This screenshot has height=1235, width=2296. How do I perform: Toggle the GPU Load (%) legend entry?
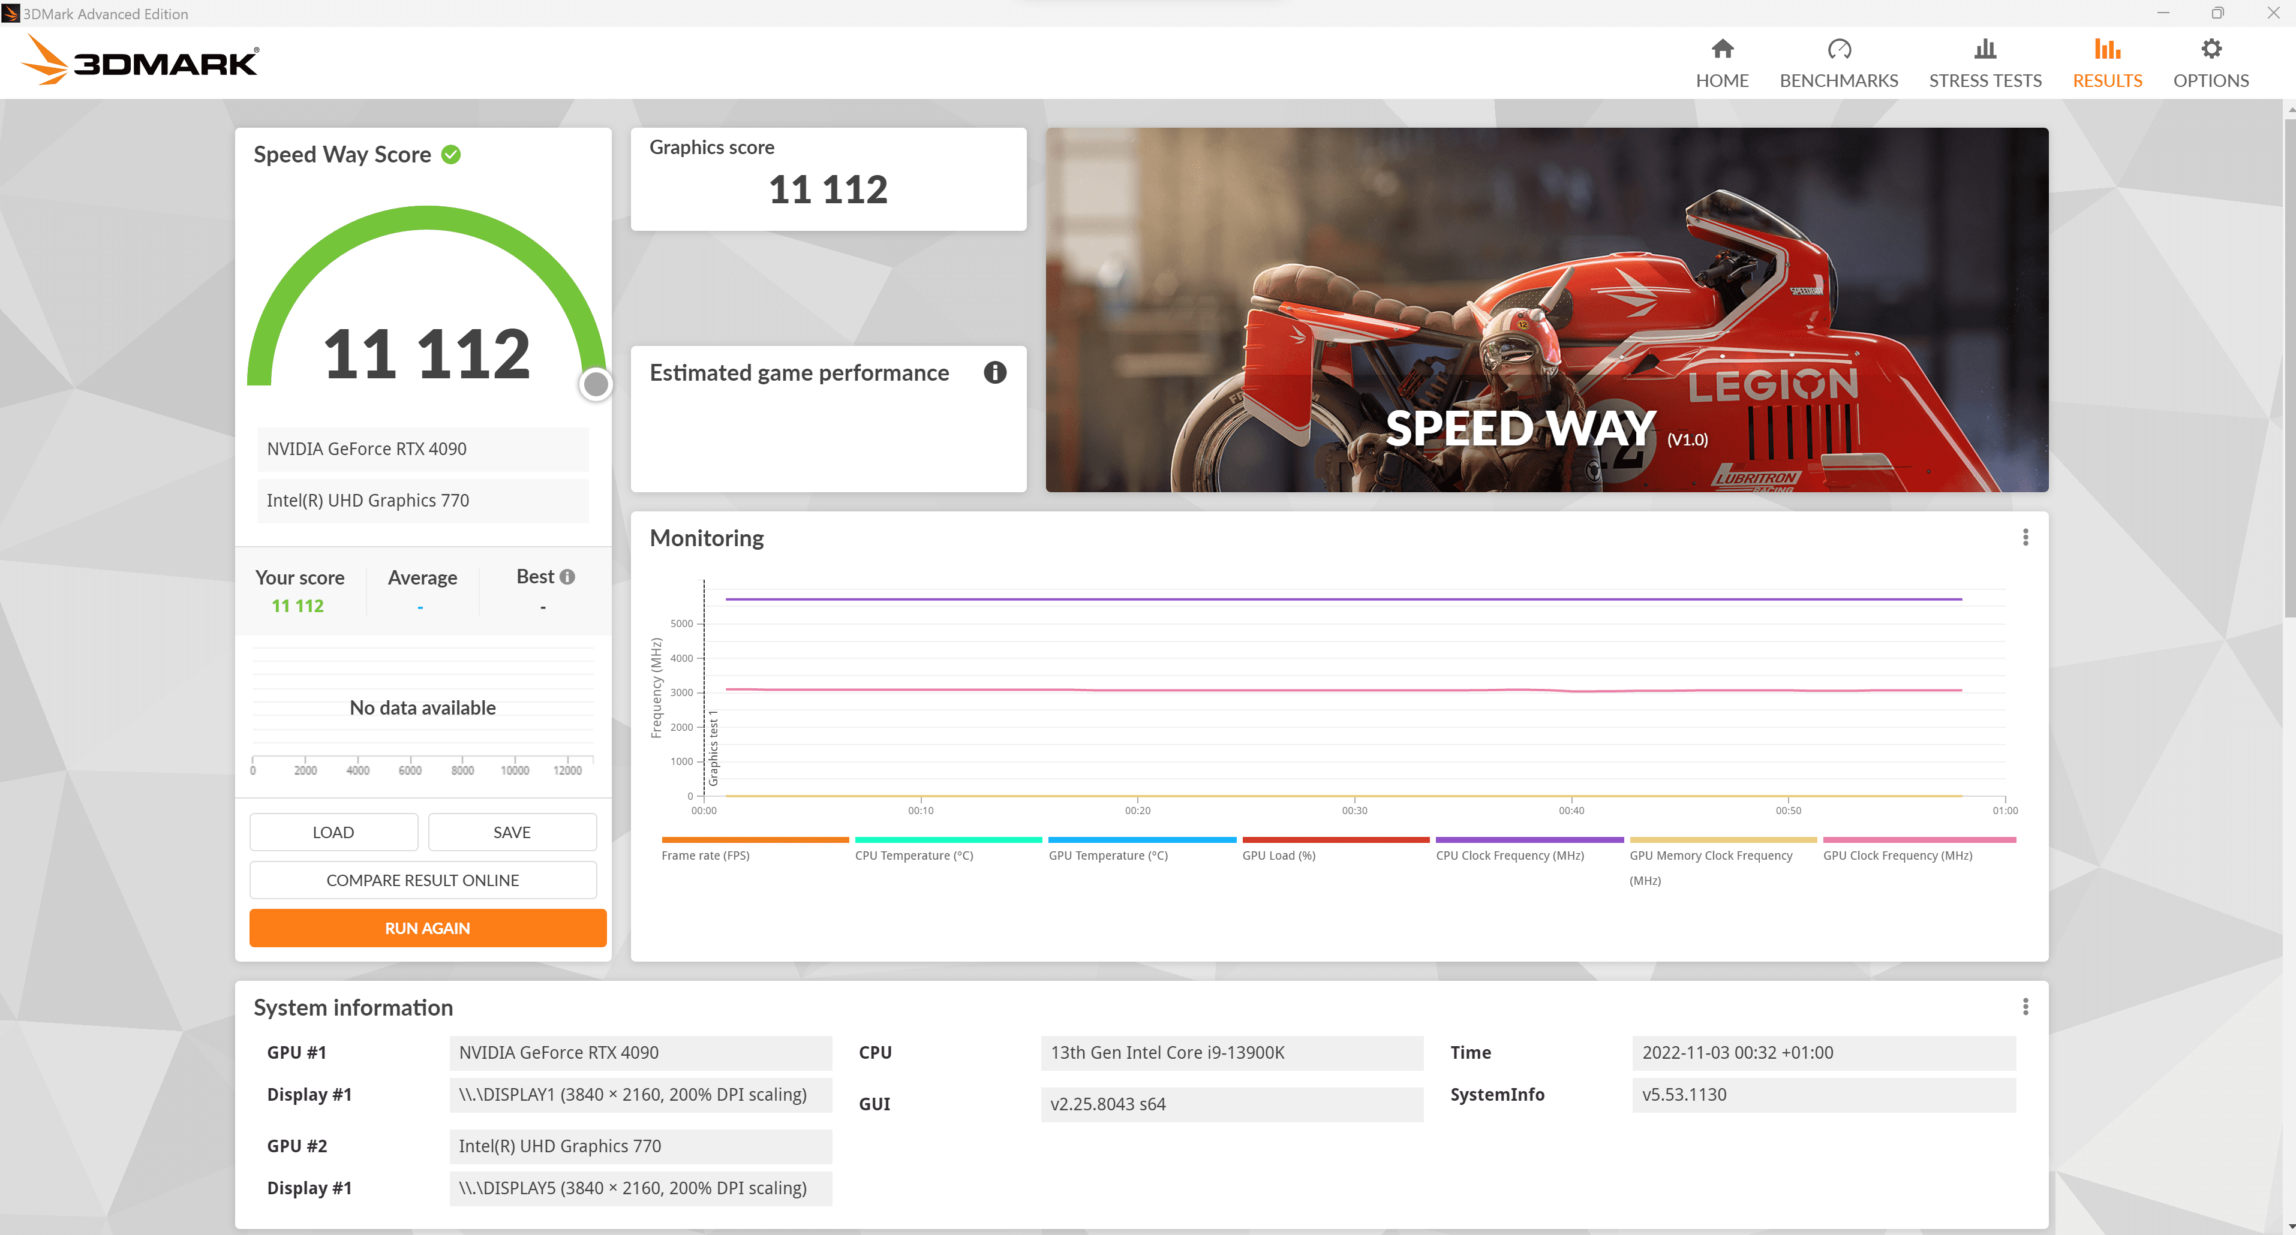(x=1278, y=856)
